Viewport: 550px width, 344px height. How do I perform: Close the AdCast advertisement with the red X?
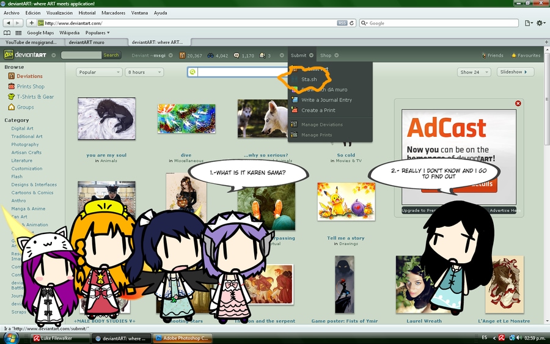click(x=518, y=103)
